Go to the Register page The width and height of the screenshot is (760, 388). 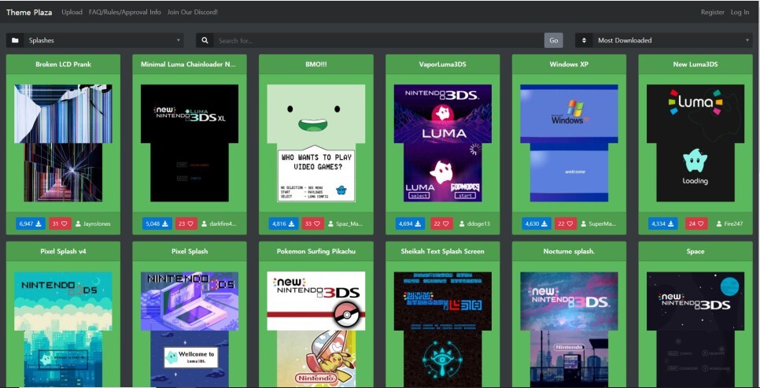pos(713,12)
